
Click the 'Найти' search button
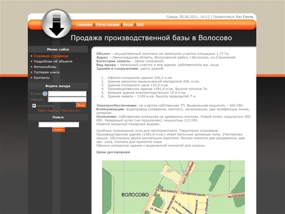point(59,130)
